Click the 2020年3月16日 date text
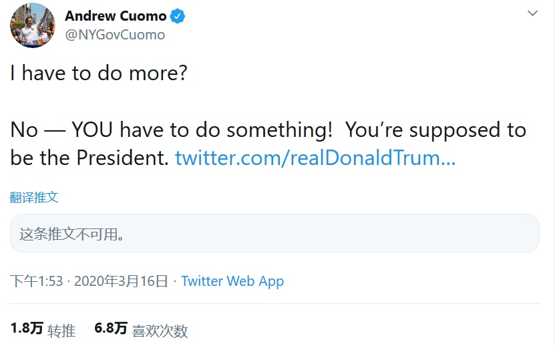557x346 pixels. coord(121,281)
